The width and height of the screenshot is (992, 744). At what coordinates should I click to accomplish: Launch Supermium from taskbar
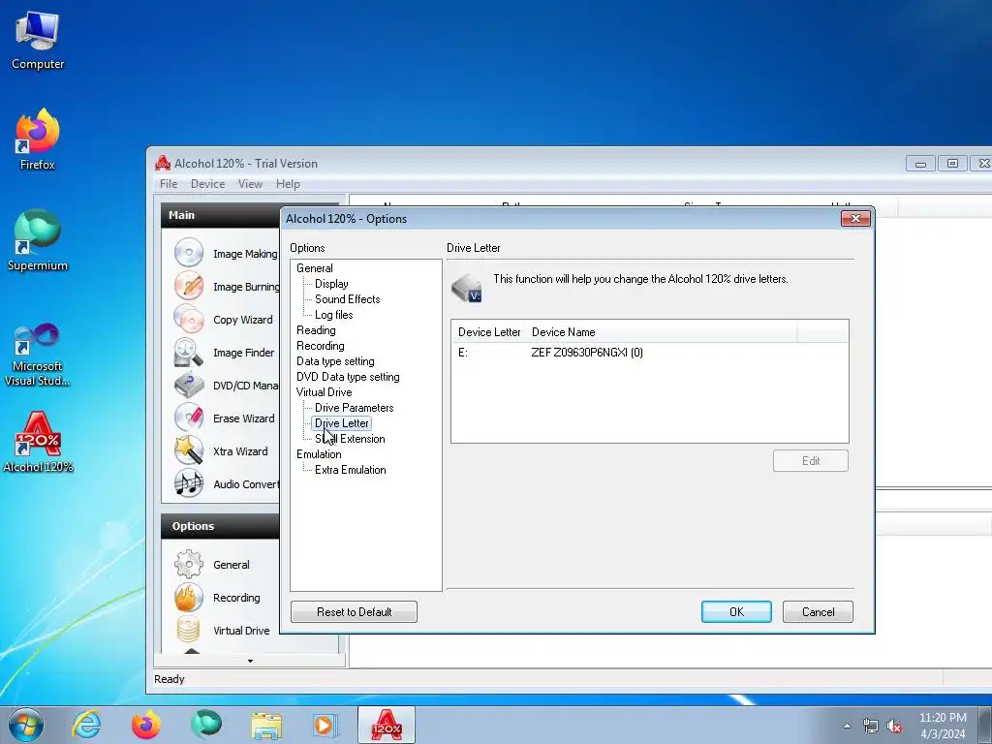[206, 725]
